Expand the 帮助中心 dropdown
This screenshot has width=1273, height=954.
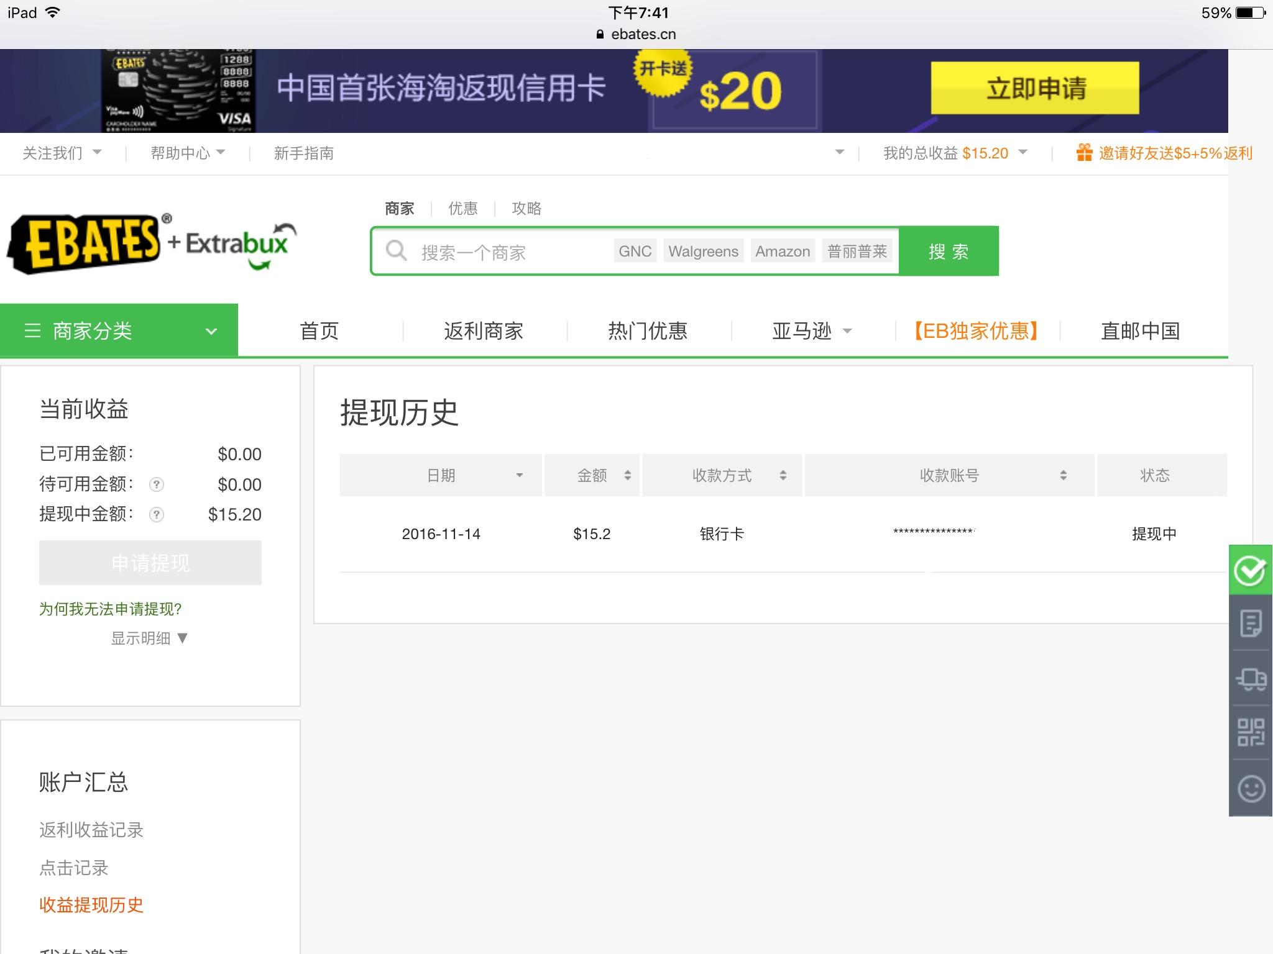click(x=183, y=153)
